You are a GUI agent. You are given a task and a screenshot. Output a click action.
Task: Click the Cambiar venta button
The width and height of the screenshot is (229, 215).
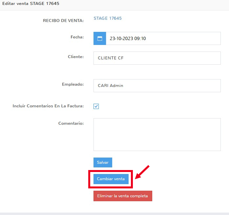[111, 179]
